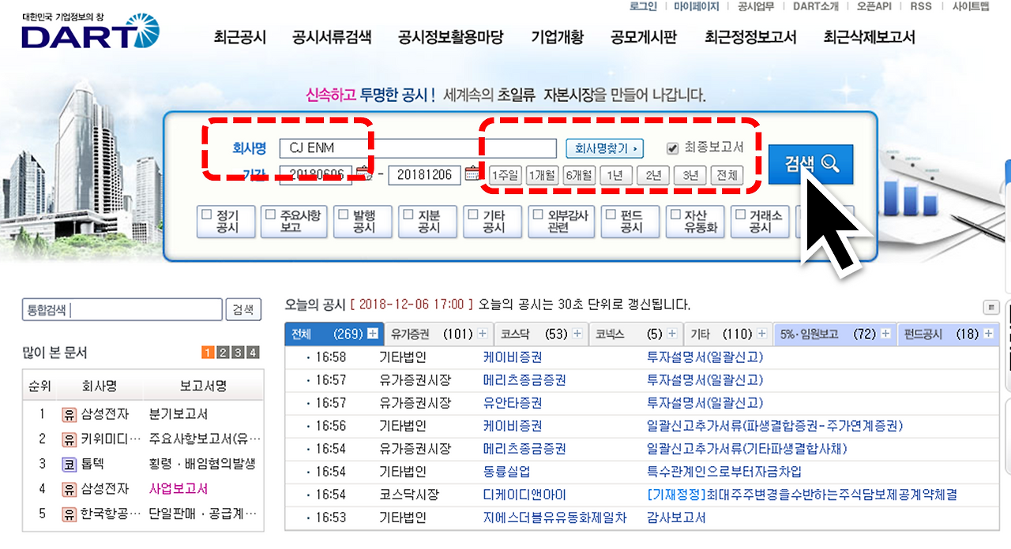Set period to 1개월
This screenshot has width=1011, height=549.
tap(542, 175)
